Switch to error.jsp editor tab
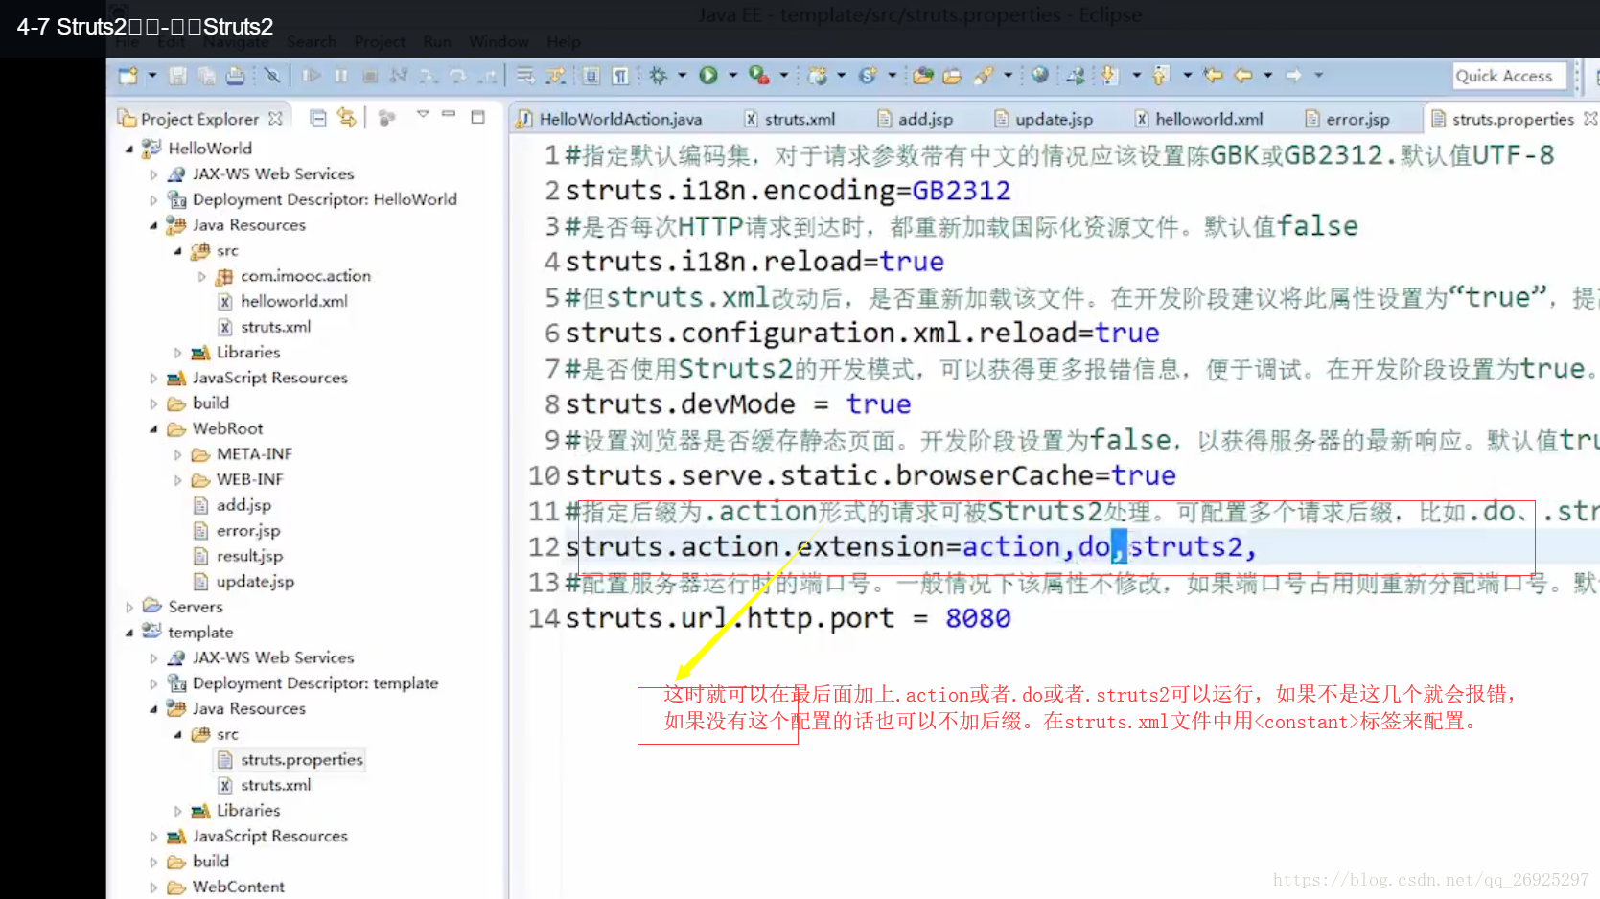The width and height of the screenshot is (1600, 899). (x=1347, y=119)
